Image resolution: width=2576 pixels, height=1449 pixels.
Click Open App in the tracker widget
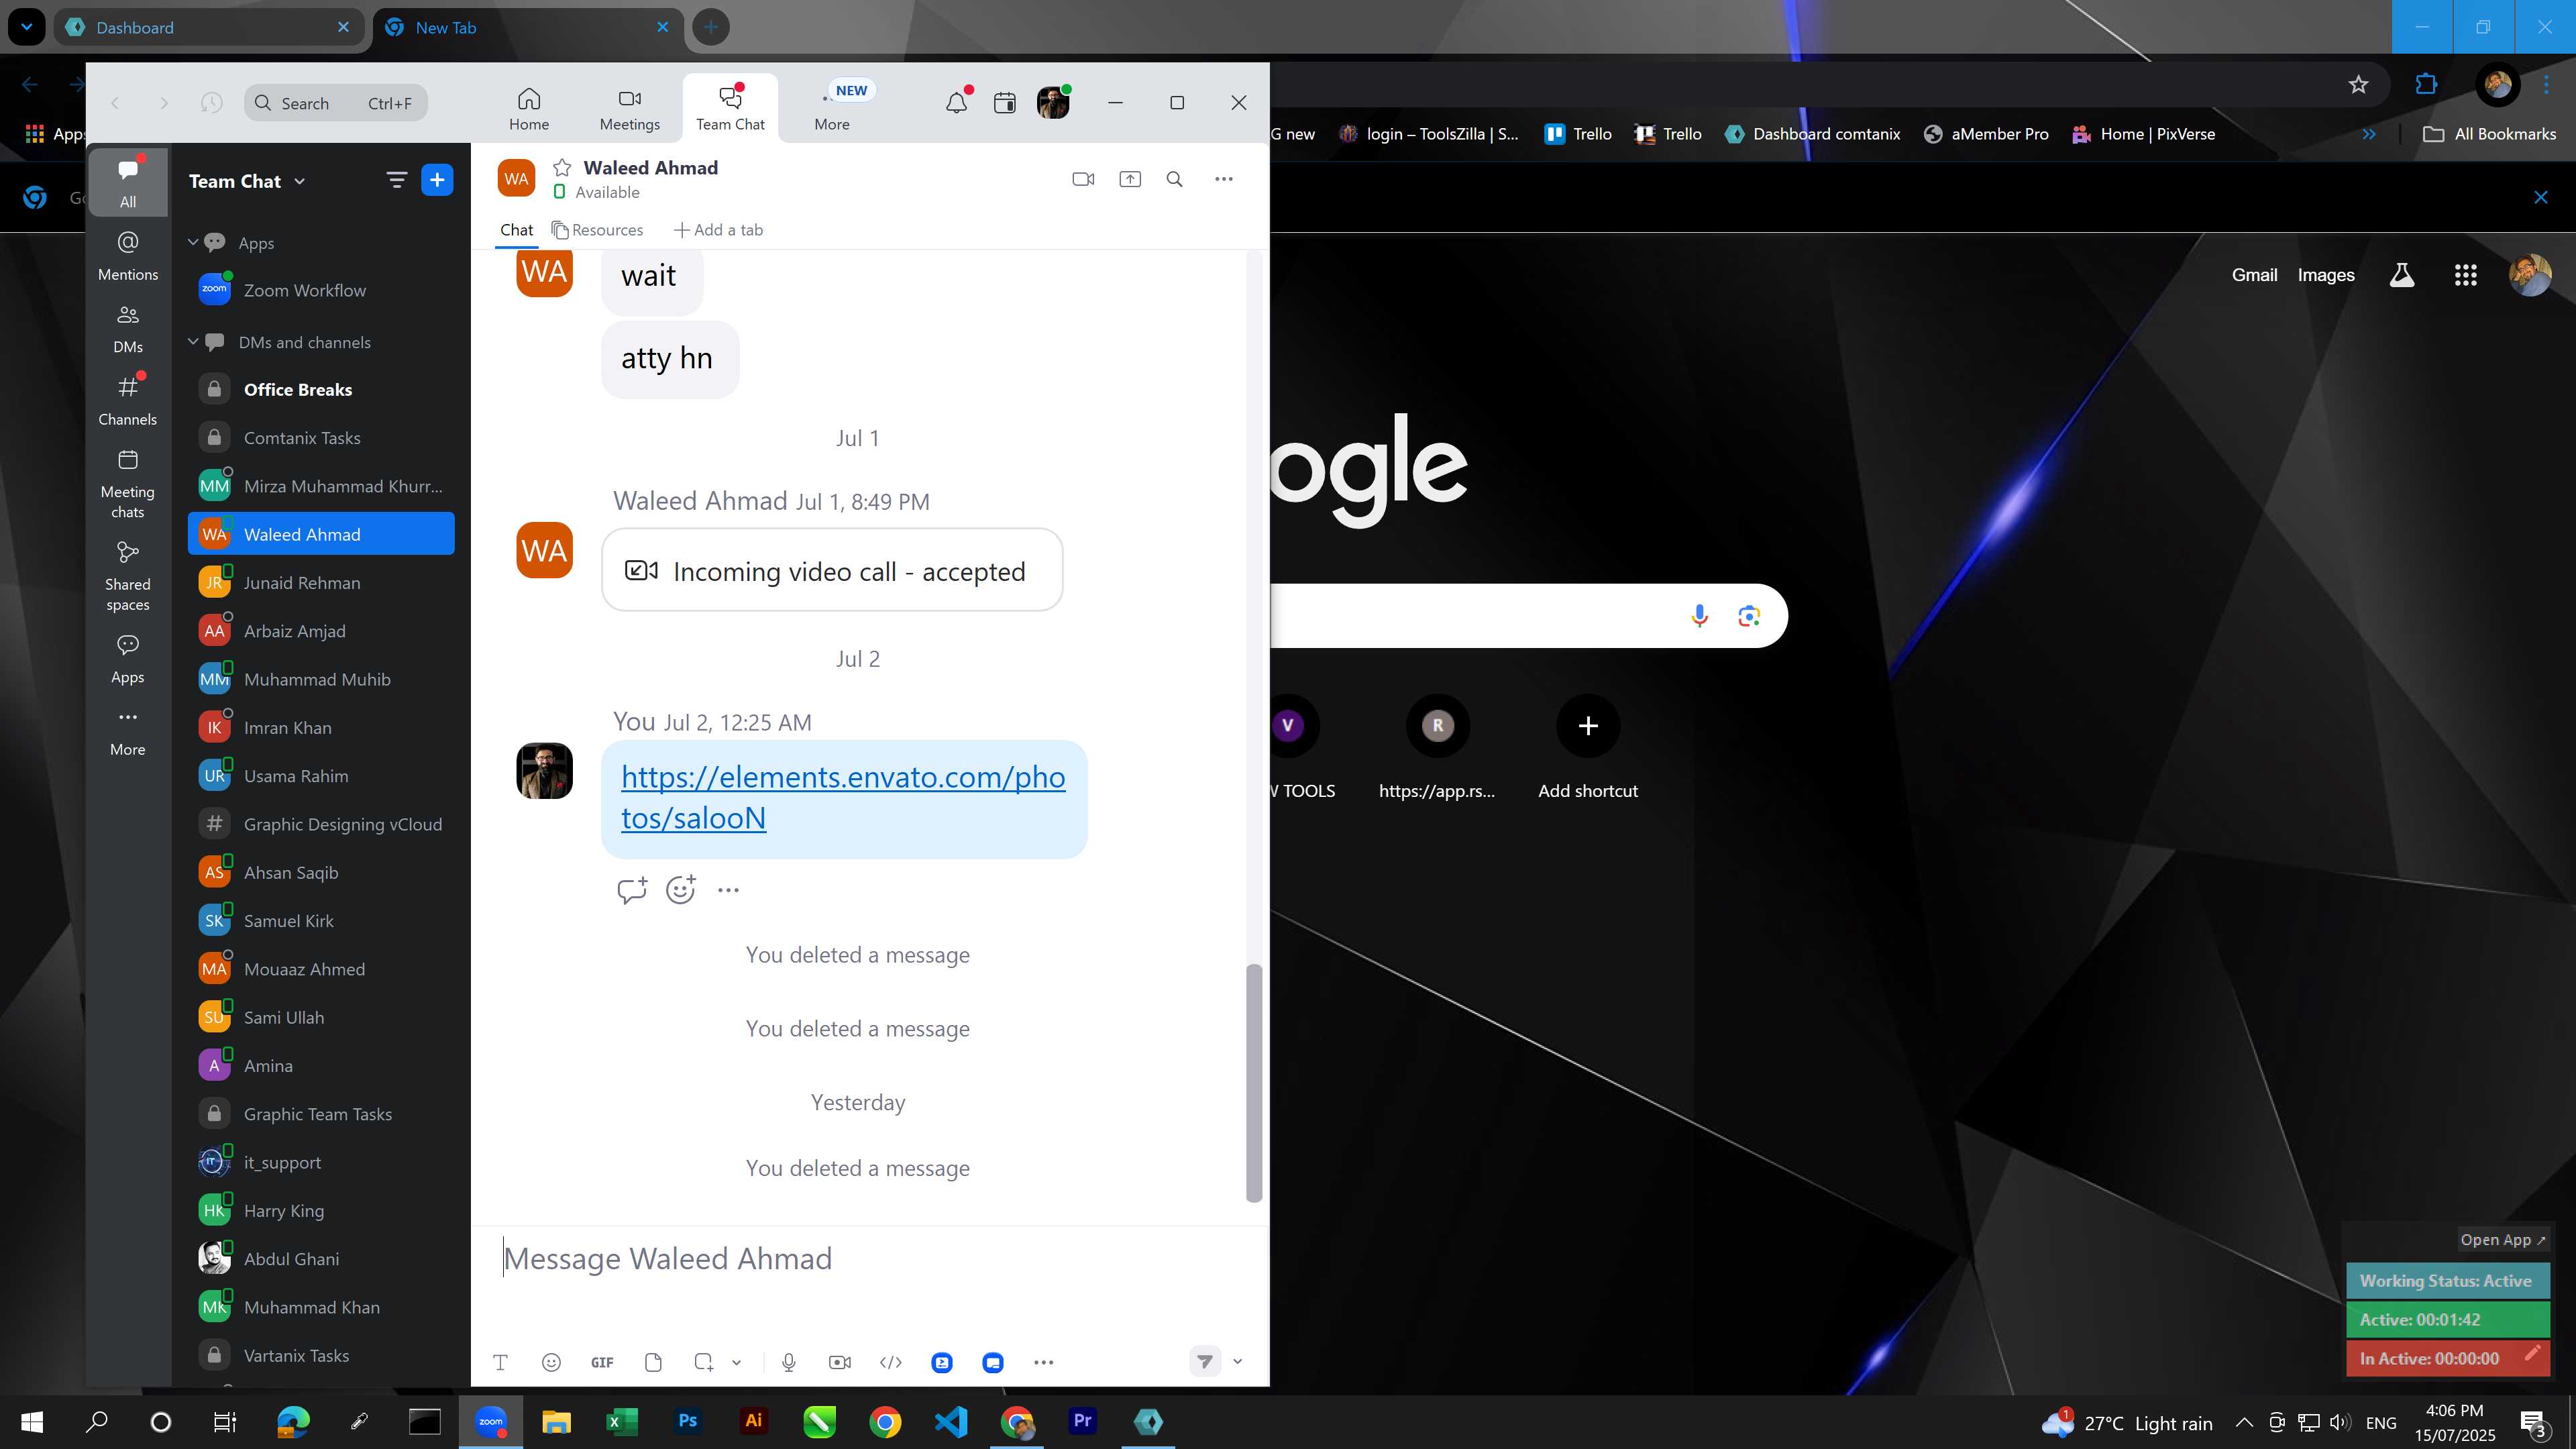[2503, 1240]
